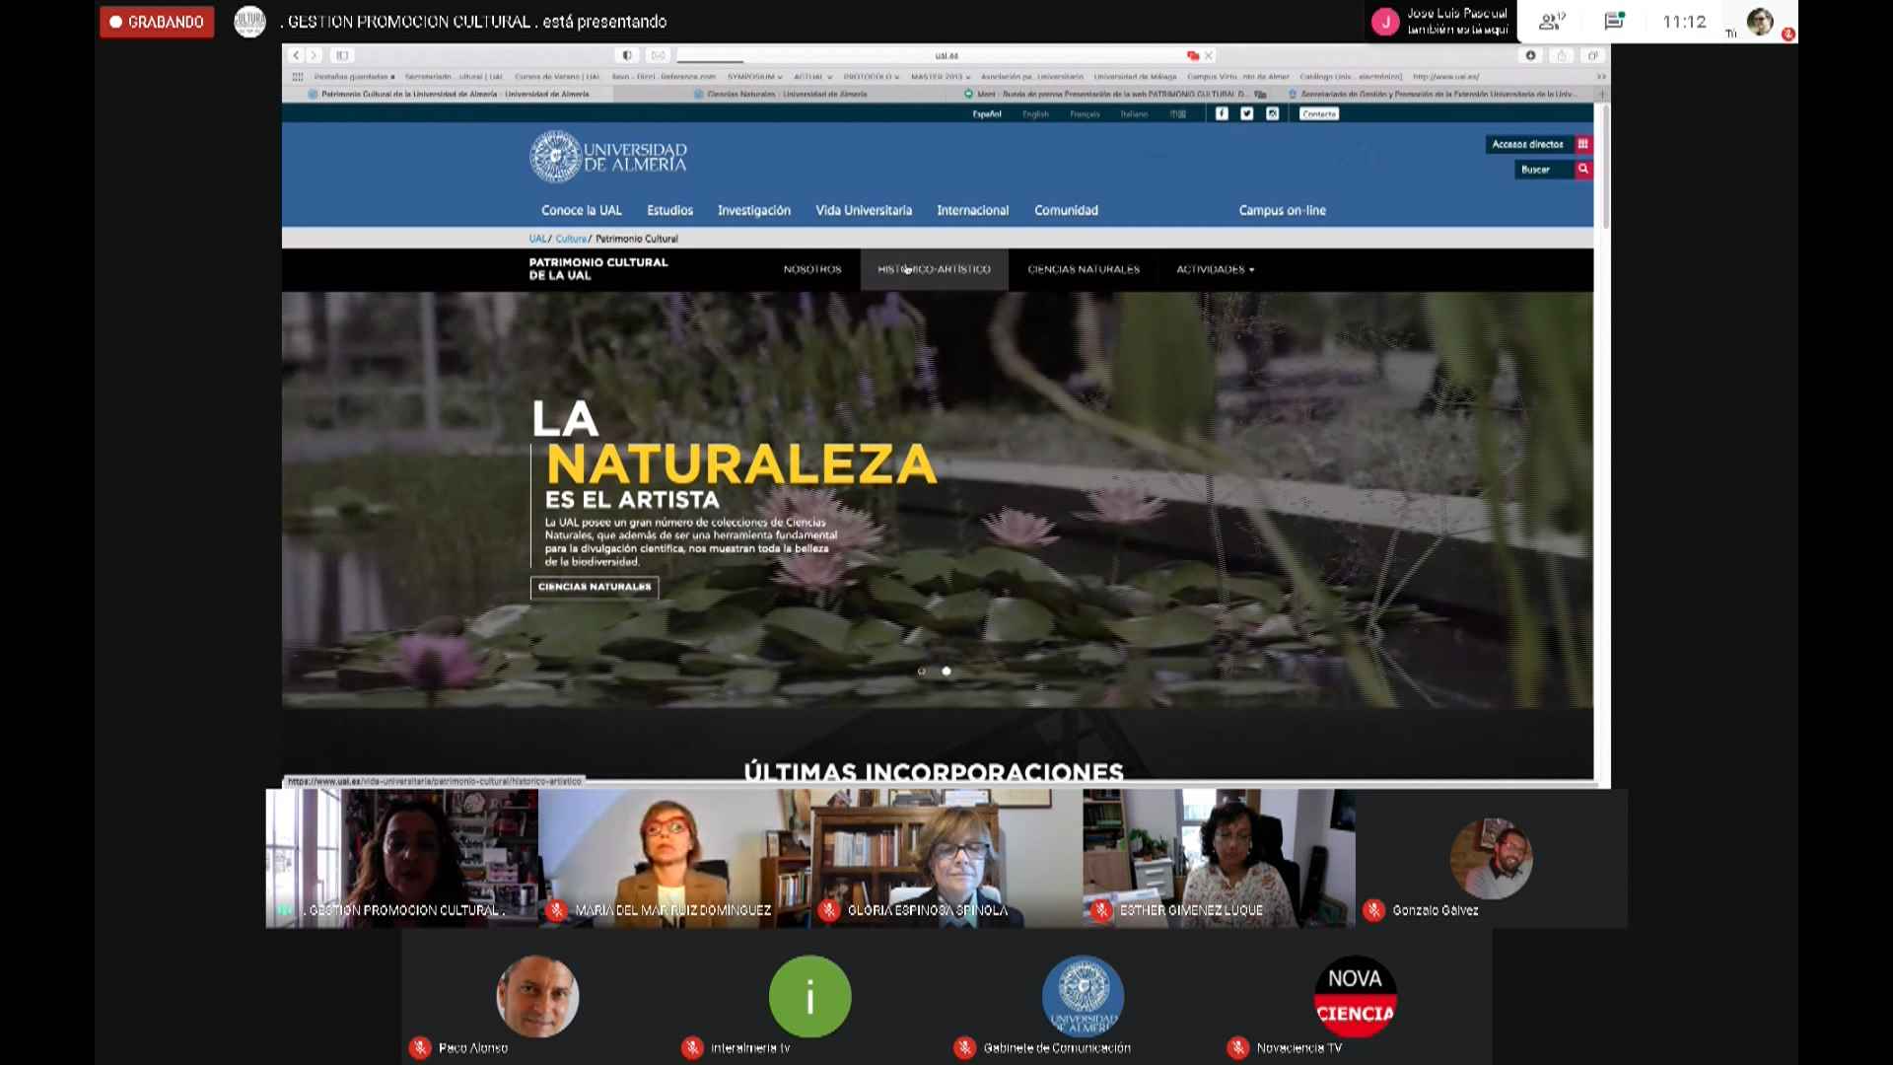
Task: Open the Histórico-Artístico menu item
Action: (934, 270)
